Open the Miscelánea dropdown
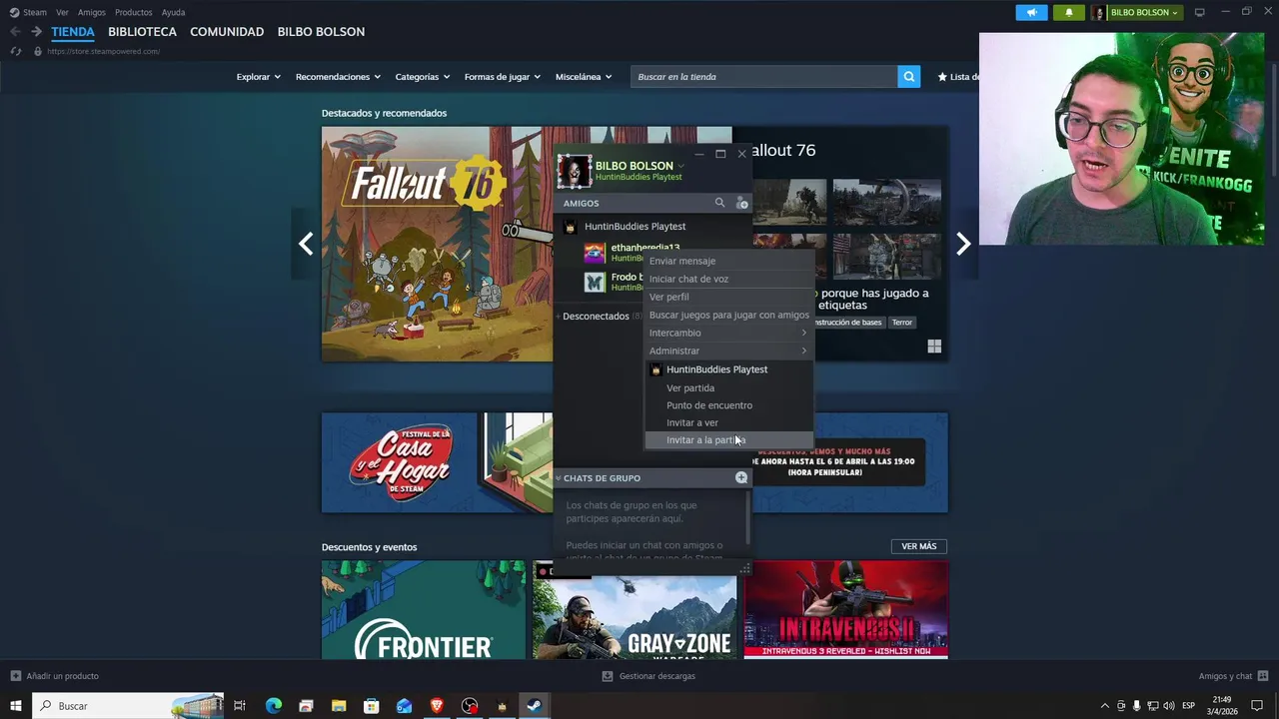The image size is (1279, 719). click(x=584, y=77)
